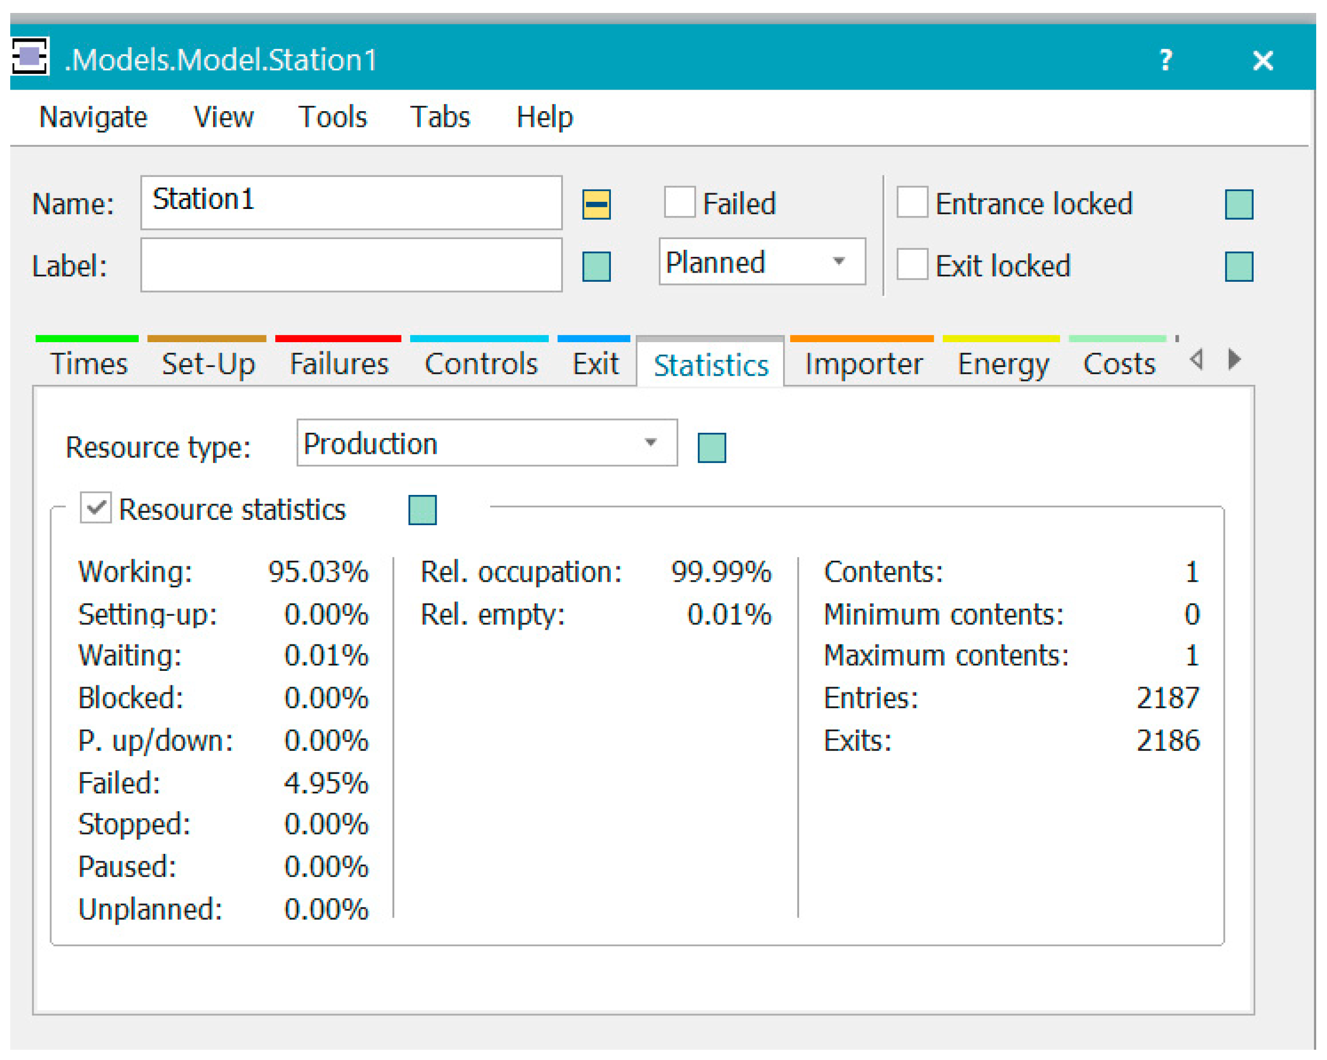
Task: Check the Exit locked checkbox
Action: [x=911, y=264]
